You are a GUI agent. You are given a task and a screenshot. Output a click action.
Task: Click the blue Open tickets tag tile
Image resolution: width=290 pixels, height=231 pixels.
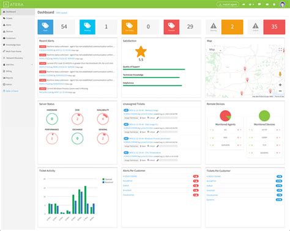tap(45, 27)
